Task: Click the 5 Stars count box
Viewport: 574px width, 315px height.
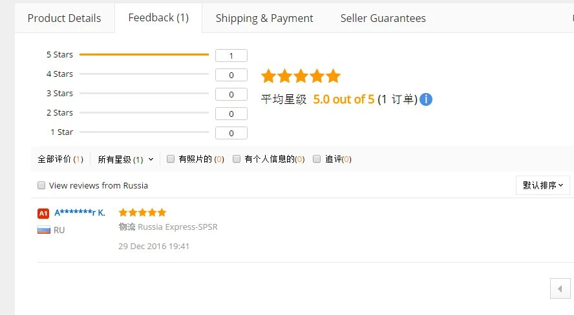Action: coord(231,56)
